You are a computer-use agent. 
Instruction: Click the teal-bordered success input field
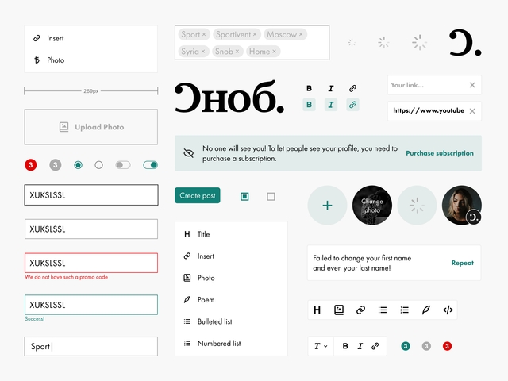point(91,305)
